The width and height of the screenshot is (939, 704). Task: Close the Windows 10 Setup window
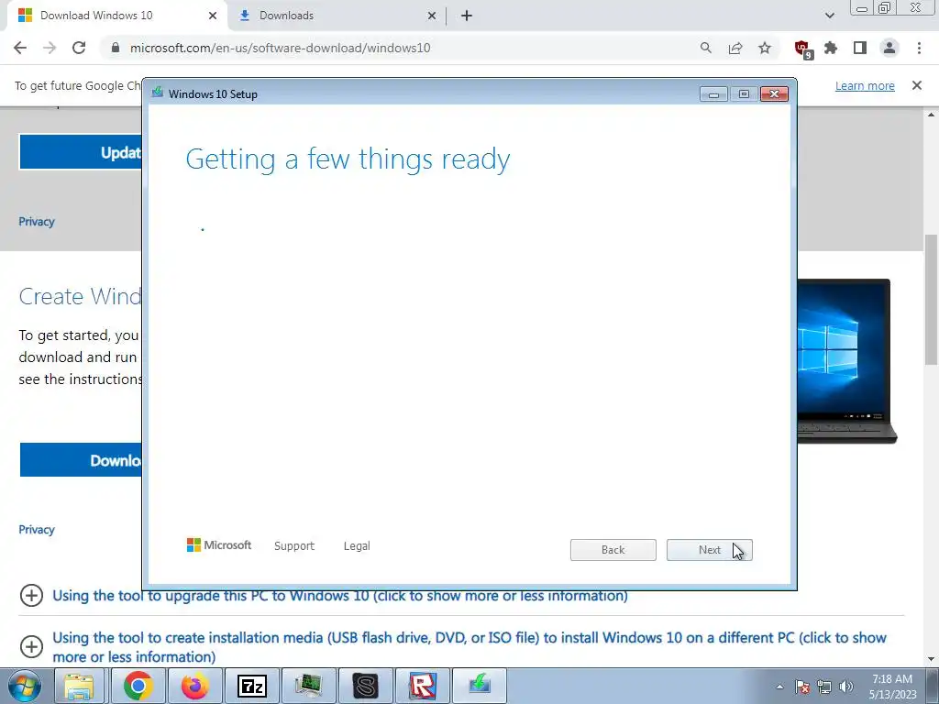[774, 94]
